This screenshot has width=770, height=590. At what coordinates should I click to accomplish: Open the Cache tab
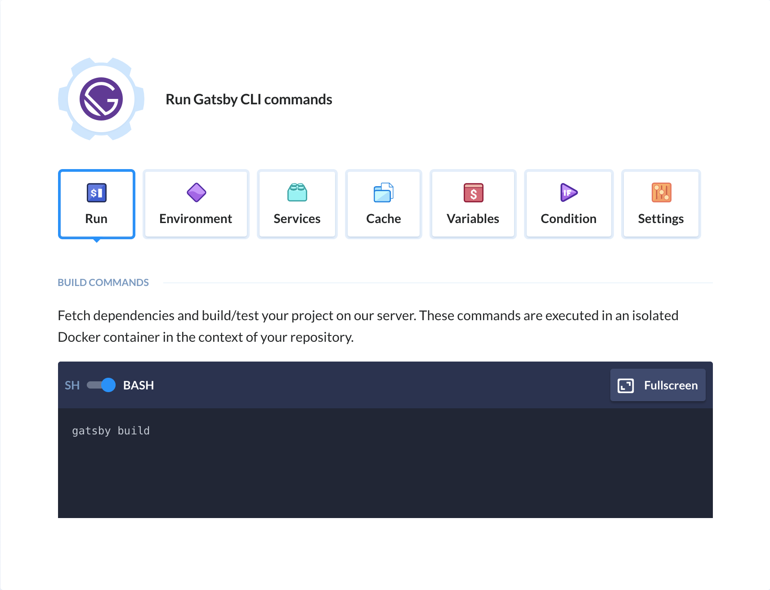pyautogui.click(x=384, y=204)
